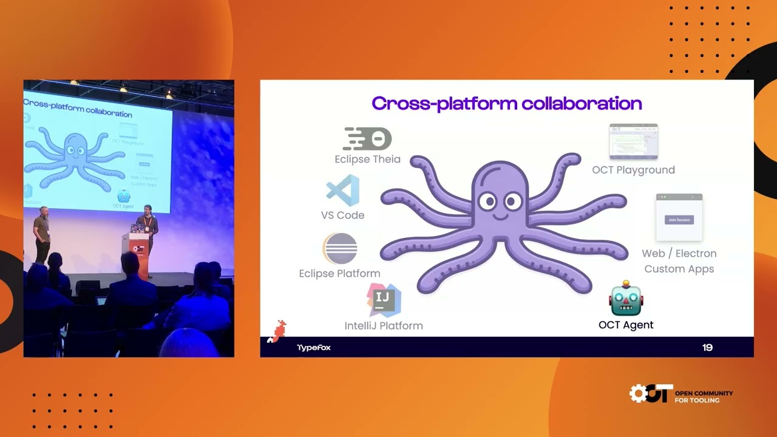Click the OCT Agent label
Image resolution: width=777 pixels, height=437 pixels.
pyautogui.click(x=626, y=325)
